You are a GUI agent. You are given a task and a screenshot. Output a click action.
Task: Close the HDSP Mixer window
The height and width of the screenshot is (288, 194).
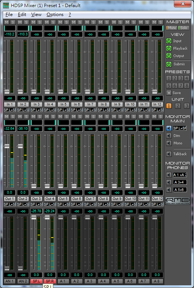[x=183, y=3]
